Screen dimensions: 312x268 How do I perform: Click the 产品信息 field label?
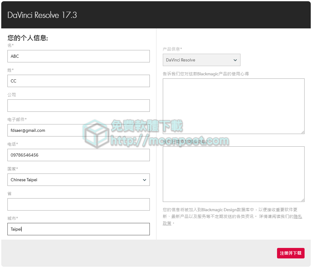[x=172, y=49]
